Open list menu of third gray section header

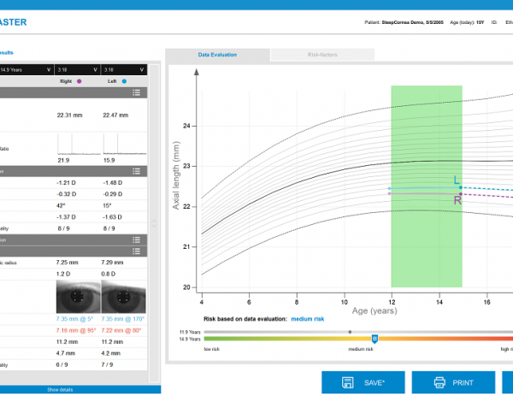point(136,239)
